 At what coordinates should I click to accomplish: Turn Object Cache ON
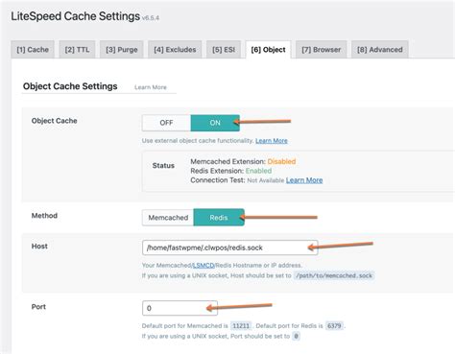pyautogui.click(x=215, y=123)
